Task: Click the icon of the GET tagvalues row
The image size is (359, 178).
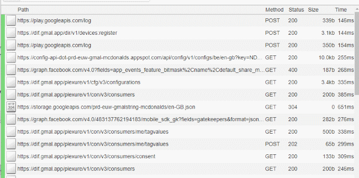Action: (x=11, y=132)
